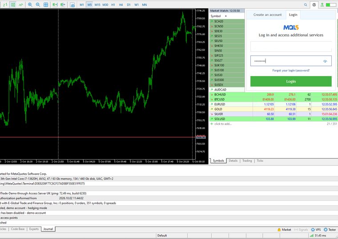Open the Experts tab in Toolbox
This screenshot has height=239, width=338.
pyautogui.click(x=34, y=229)
